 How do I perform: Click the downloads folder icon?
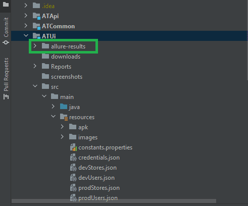coord(45,56)
